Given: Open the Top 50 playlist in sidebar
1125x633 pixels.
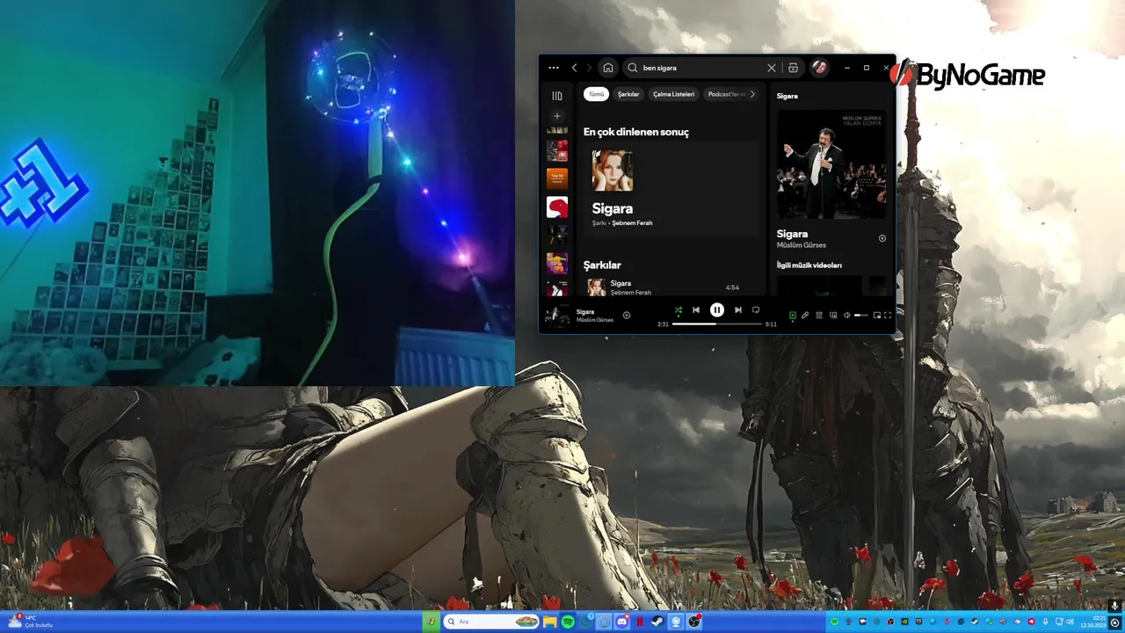Looking at the screenshot, I should coord(556,178).
